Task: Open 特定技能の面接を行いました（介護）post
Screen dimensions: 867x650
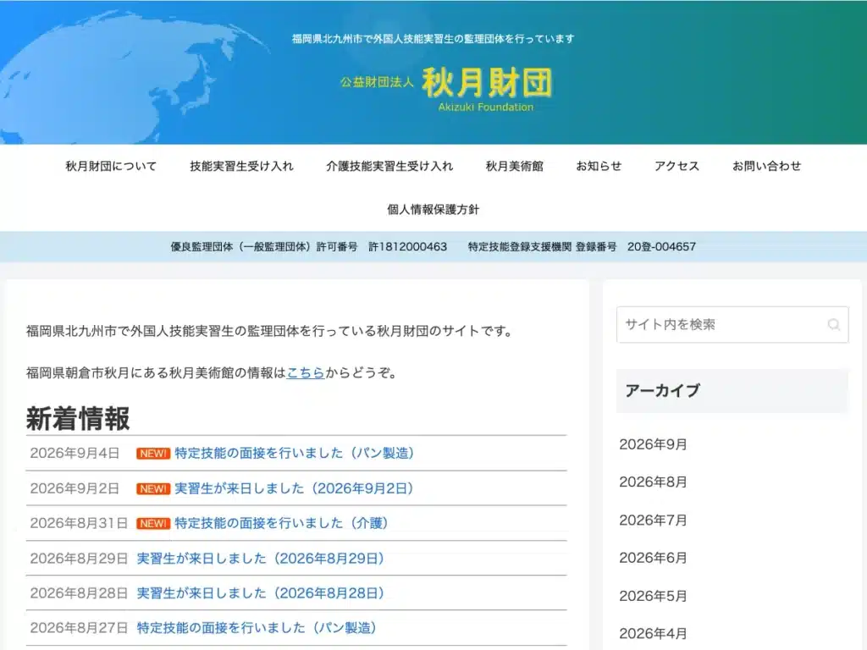Action: [x=281, y=523]
